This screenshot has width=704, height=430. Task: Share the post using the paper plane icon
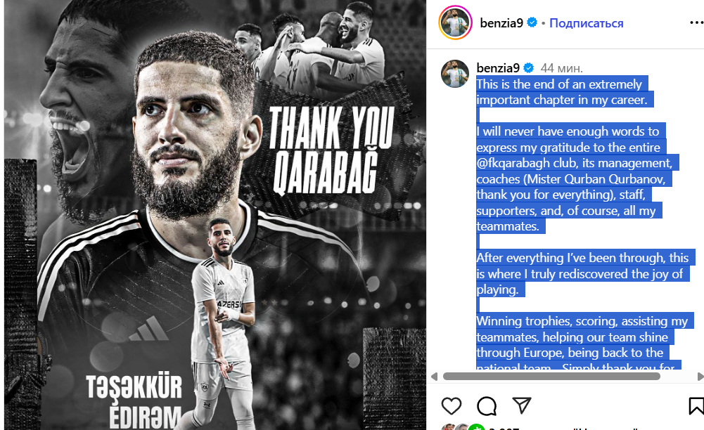click(x=522, y=405)
